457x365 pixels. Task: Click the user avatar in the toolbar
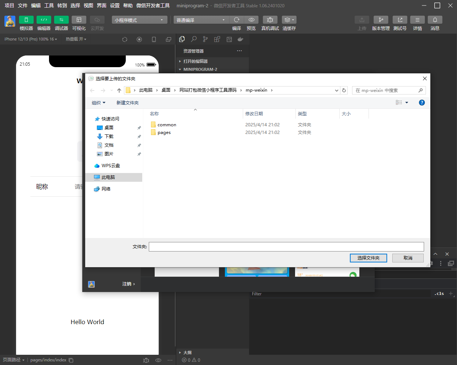click(x=10, y=21)
